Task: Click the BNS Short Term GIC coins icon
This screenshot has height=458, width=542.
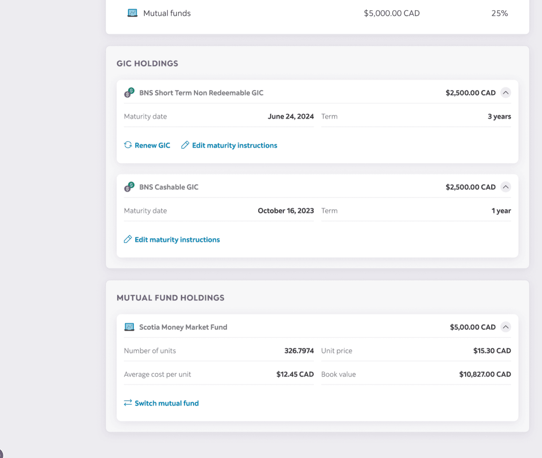Action: tap(129, 93)
